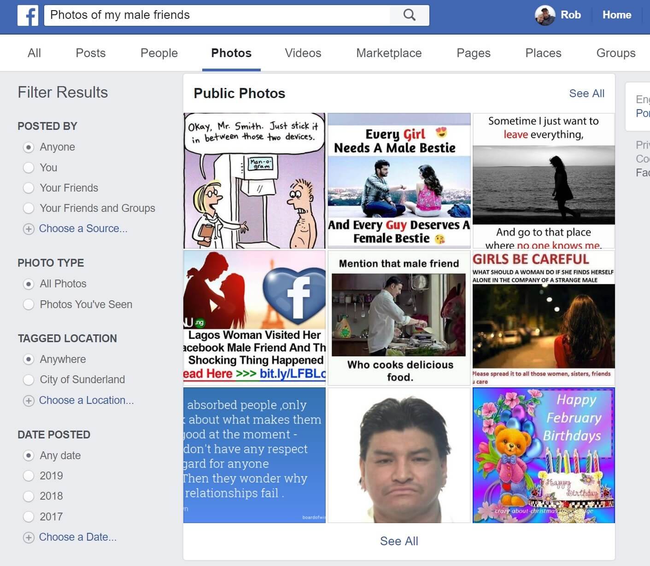Filter to Photos You've Seen
This screenshot has width=650, height=566.
[29, 304]
